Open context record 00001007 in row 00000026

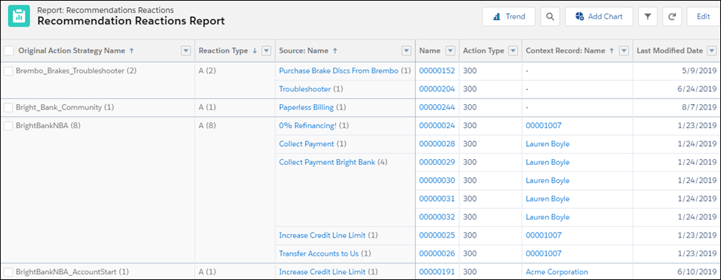[x=543, y=254]
